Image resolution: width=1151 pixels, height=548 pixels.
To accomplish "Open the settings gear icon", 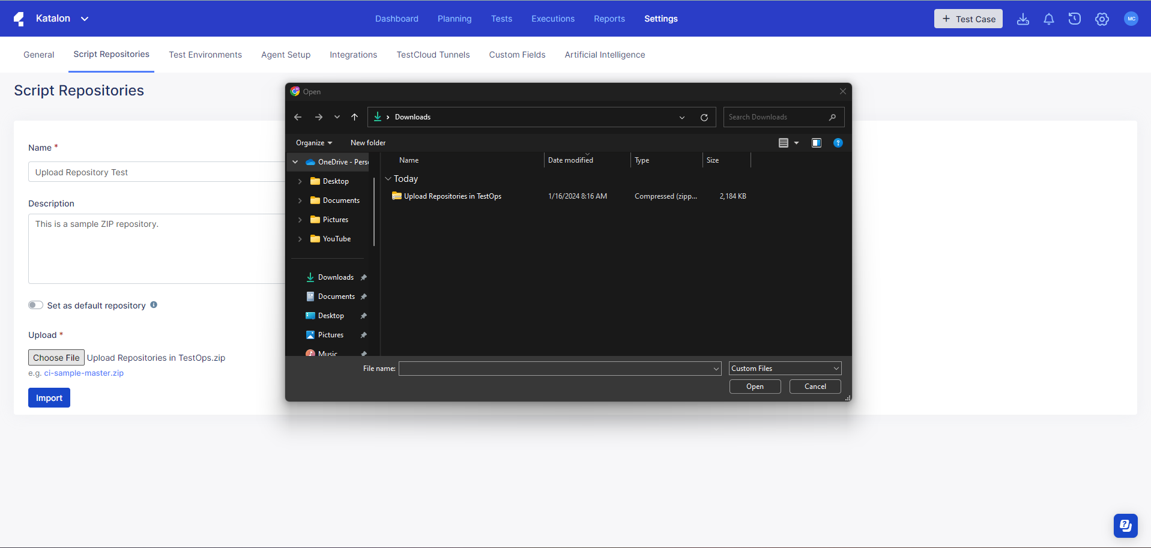I will tap(1101, 19).
